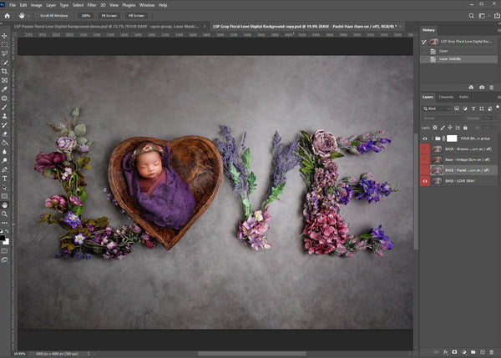Expand the YOUR BABY layer group

click(x=433, y=138)
